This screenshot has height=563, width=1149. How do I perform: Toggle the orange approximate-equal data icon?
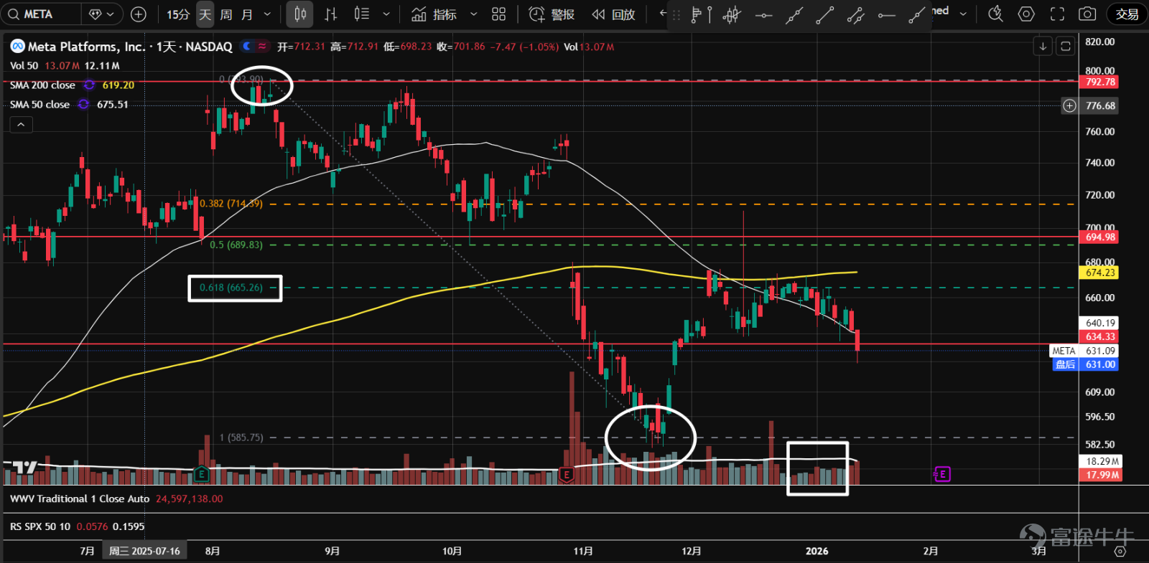click(262, 46)
